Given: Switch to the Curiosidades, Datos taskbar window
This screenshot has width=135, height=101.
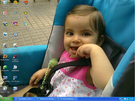Looking at the screenshot, I should pyautogui.click(x=24, y=99).
